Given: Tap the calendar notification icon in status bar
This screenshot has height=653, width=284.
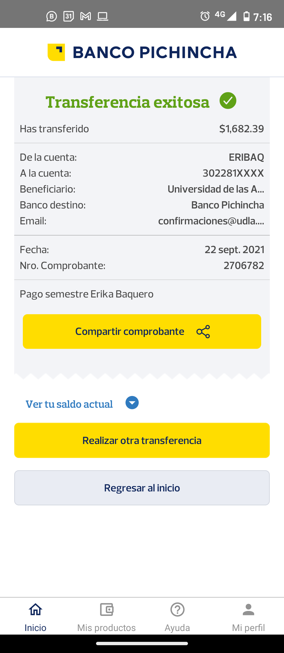Looking at the screenshot, I should pos(68,16).
